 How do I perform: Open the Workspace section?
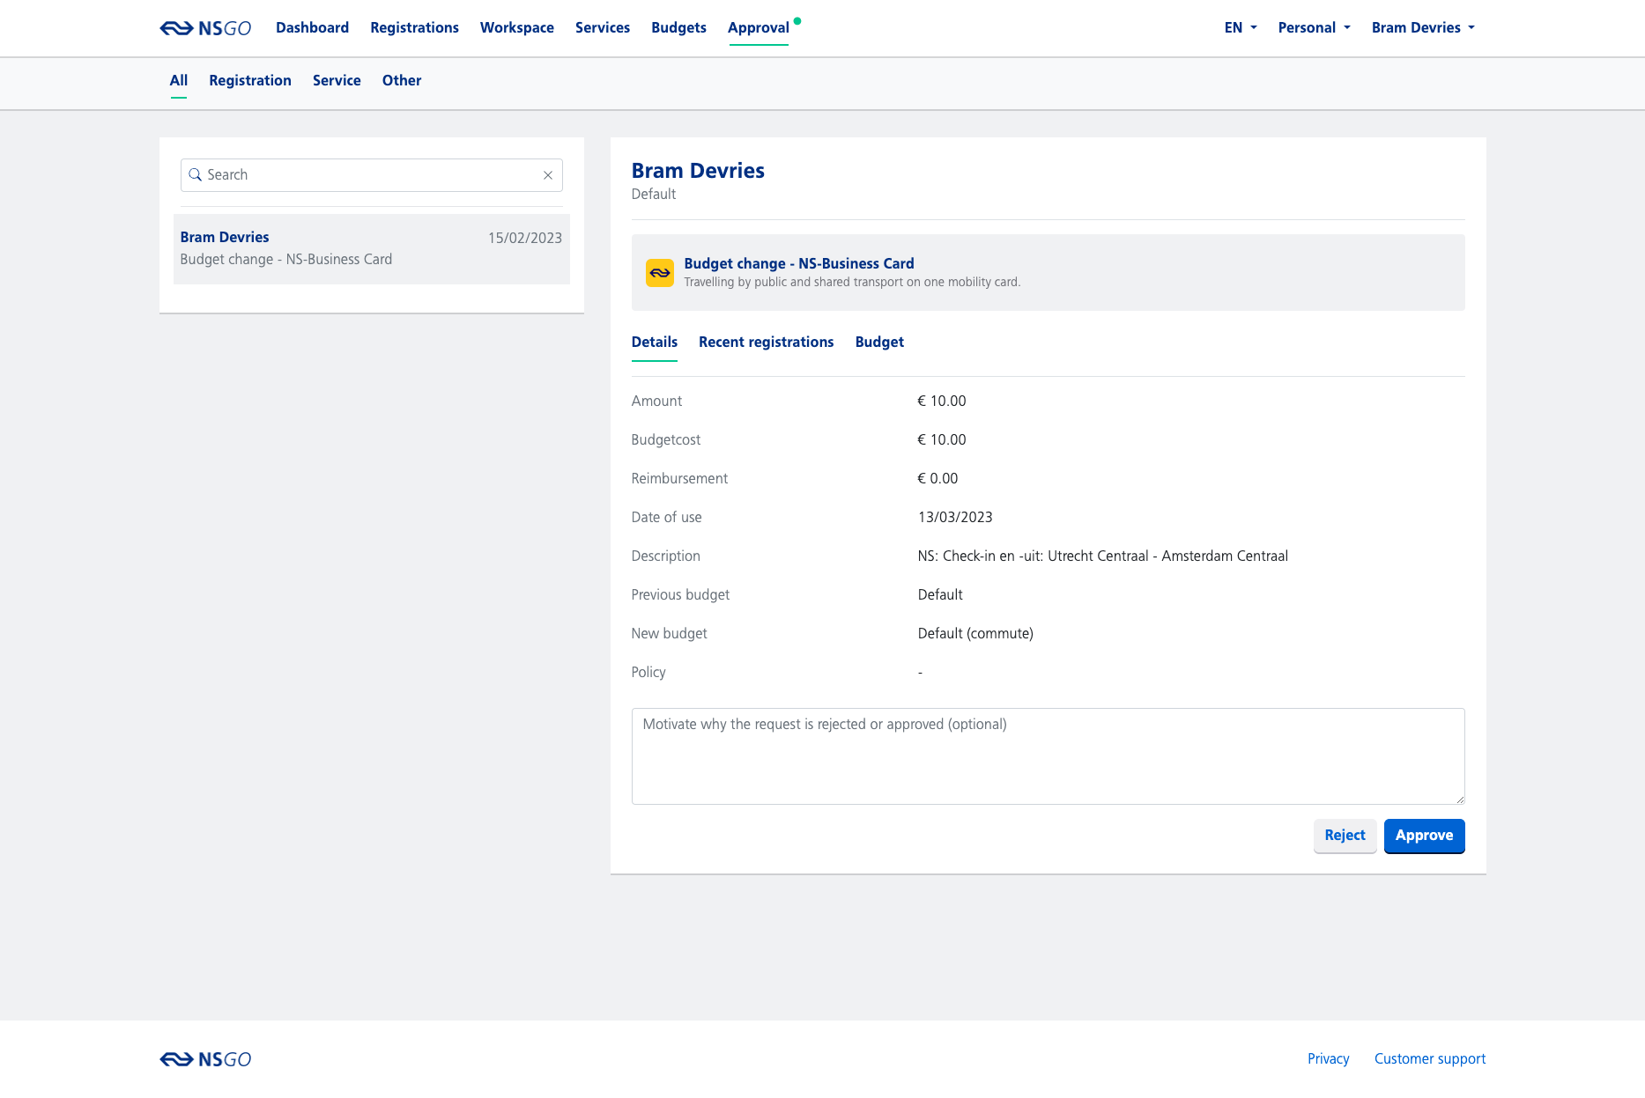click(x=516, y=27)
